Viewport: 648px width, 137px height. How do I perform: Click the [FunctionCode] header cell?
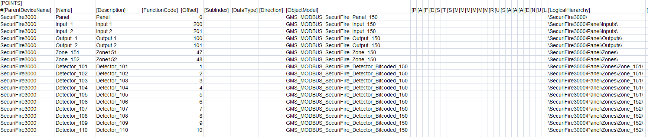[160, 10]
